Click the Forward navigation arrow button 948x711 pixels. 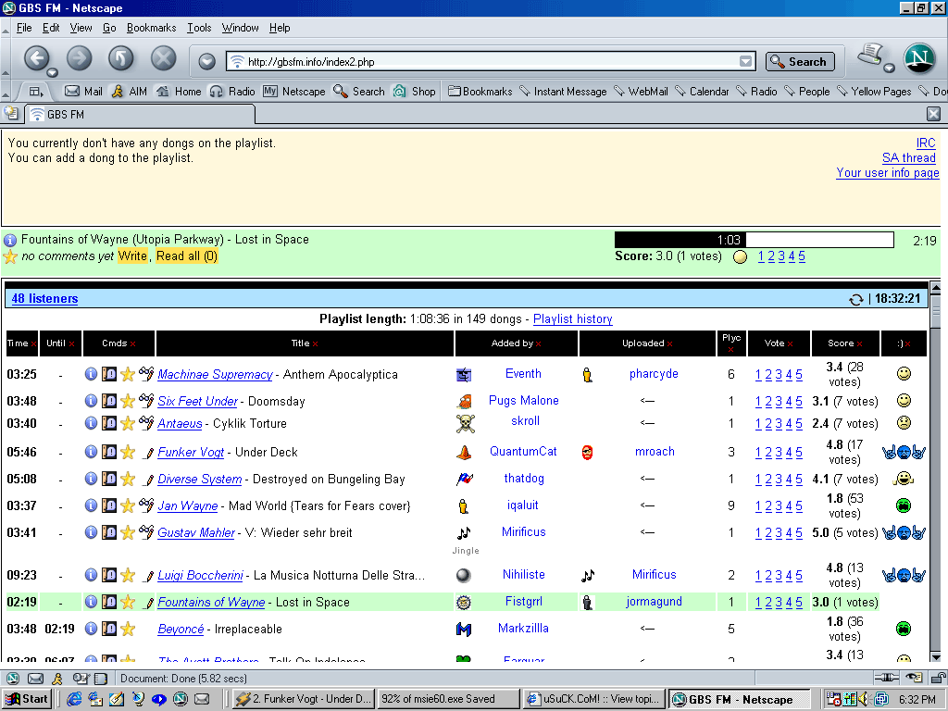pos(80,58)
